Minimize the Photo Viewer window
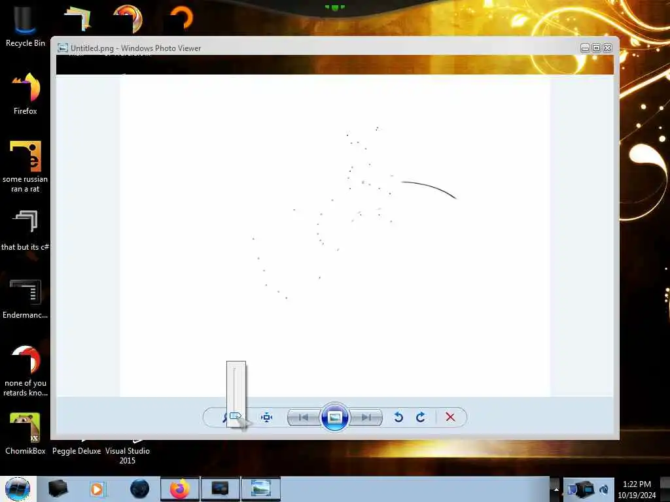Screen dimensions: 670x502 pyautogui.click(x=585, y=48)
